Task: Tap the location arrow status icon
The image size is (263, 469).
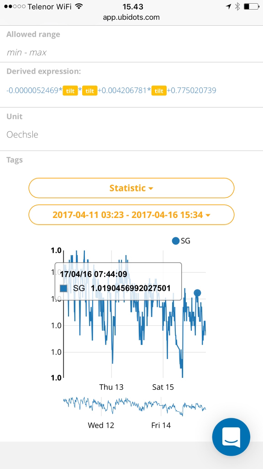Action: point(228,6)
